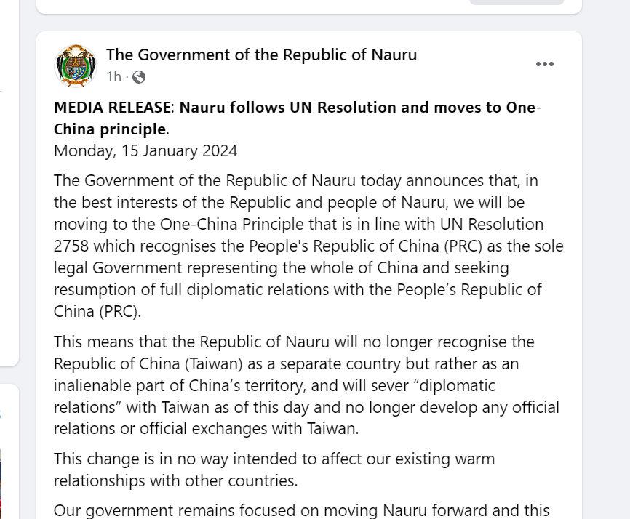
Task: Click the bold MEDIA RELEASE headline
Action: [298, 118]
